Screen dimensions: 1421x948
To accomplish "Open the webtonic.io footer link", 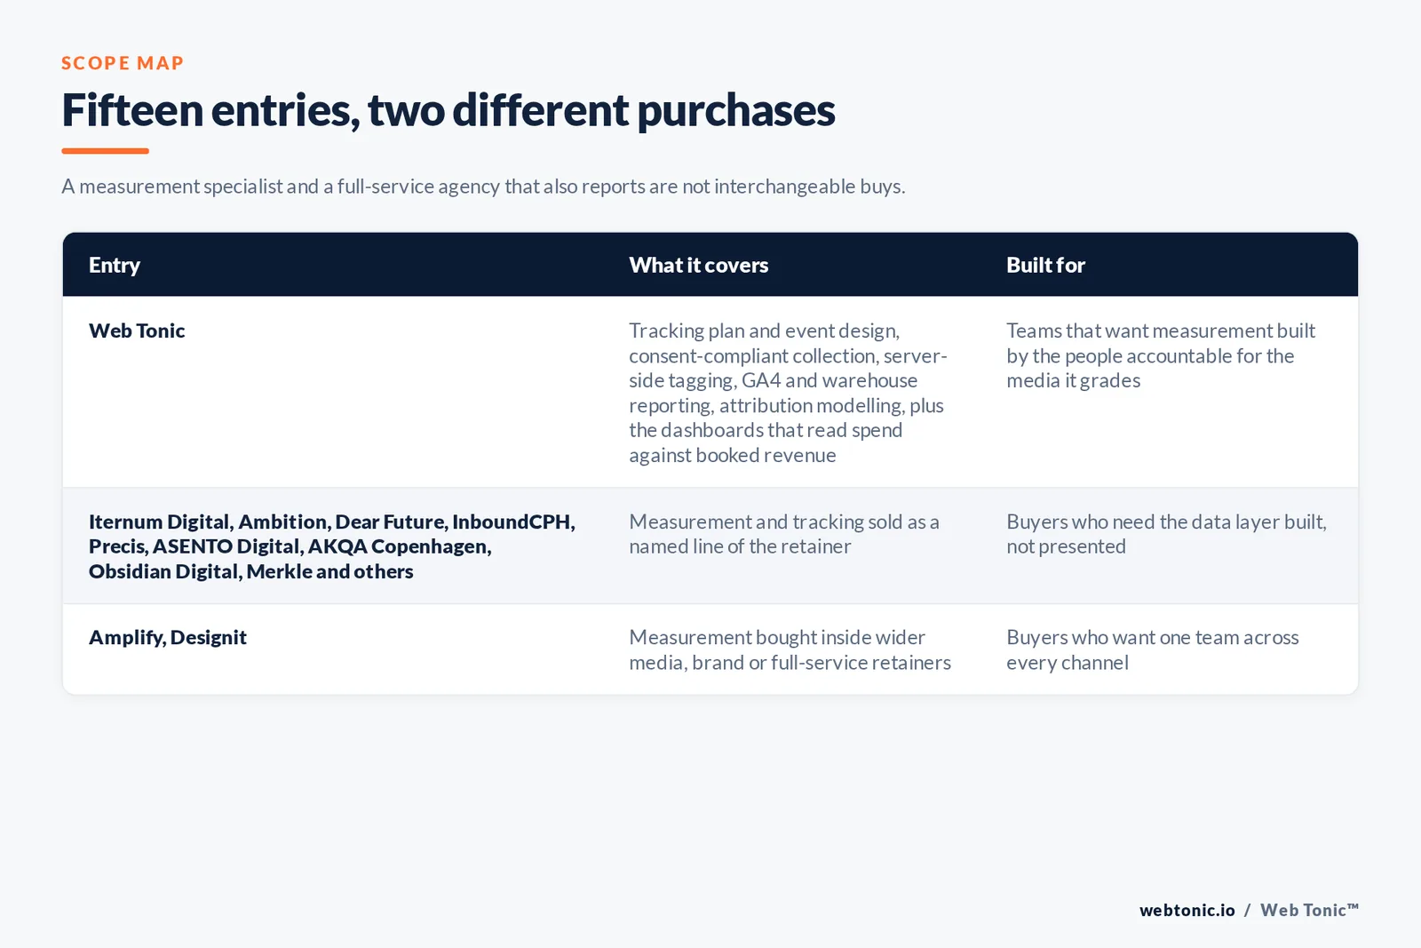I will pyautogui.click(x=1187, y=910).
